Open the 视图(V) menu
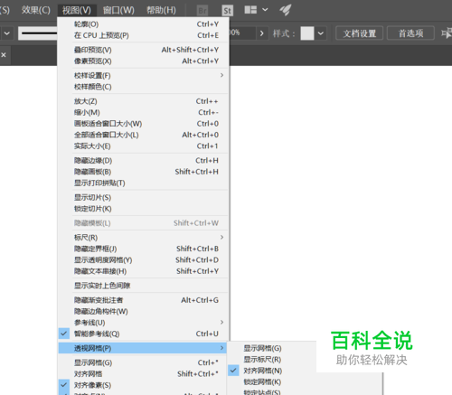 tap(77, 10)
